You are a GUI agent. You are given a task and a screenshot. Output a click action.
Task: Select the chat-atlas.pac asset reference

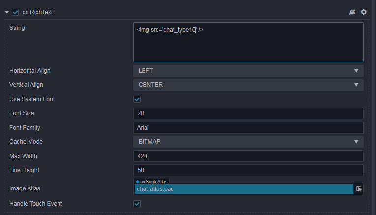(243, 189)
